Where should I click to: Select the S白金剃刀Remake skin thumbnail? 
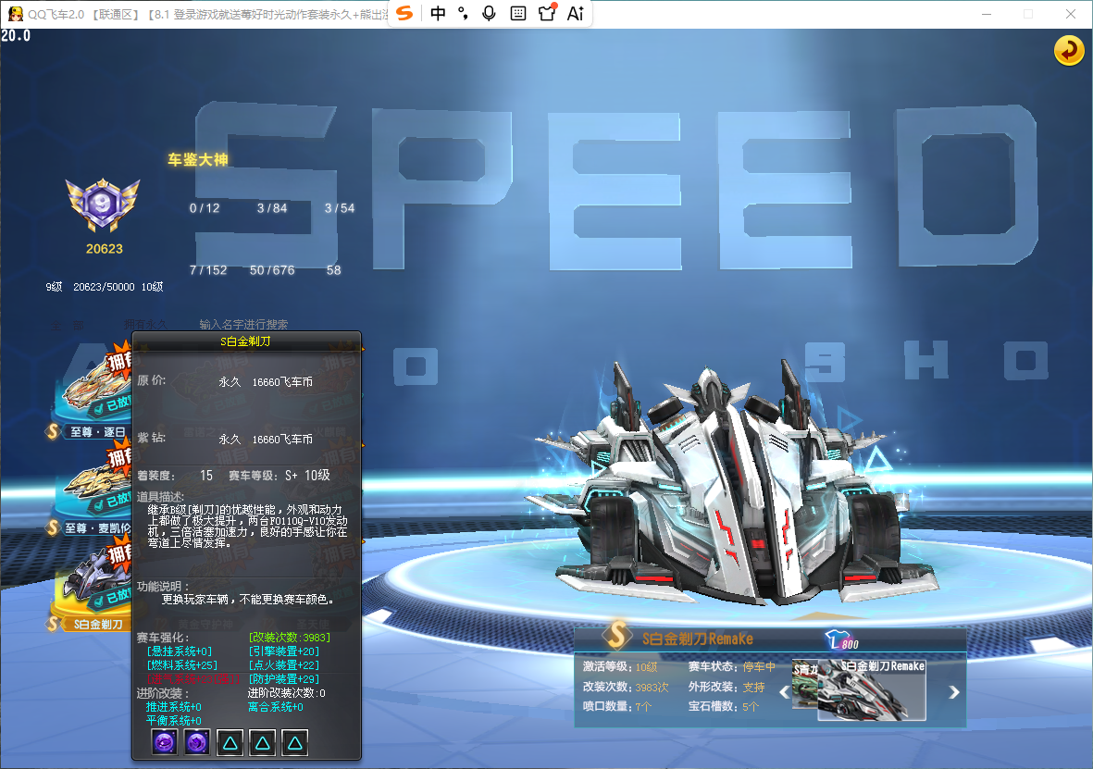pyautogui.click(x=872, y=689)
